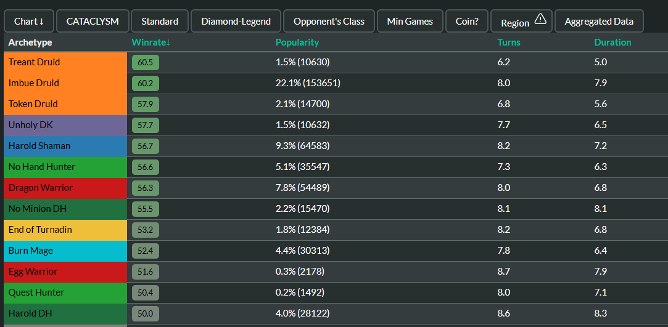Sort by the Archetype column header
668x327 pixels.
pos(30,42)
